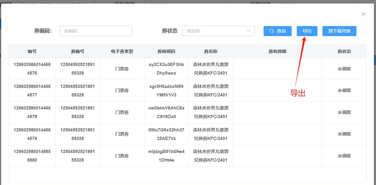Click the 券名称 column header
This screenshot has width=376, height=185.
211,52
